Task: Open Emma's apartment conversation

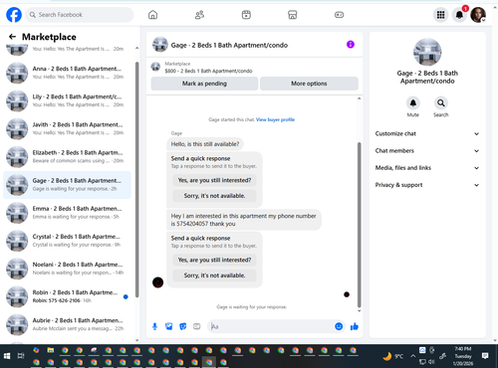Action: pyautogui.click(x=67, y=213)
